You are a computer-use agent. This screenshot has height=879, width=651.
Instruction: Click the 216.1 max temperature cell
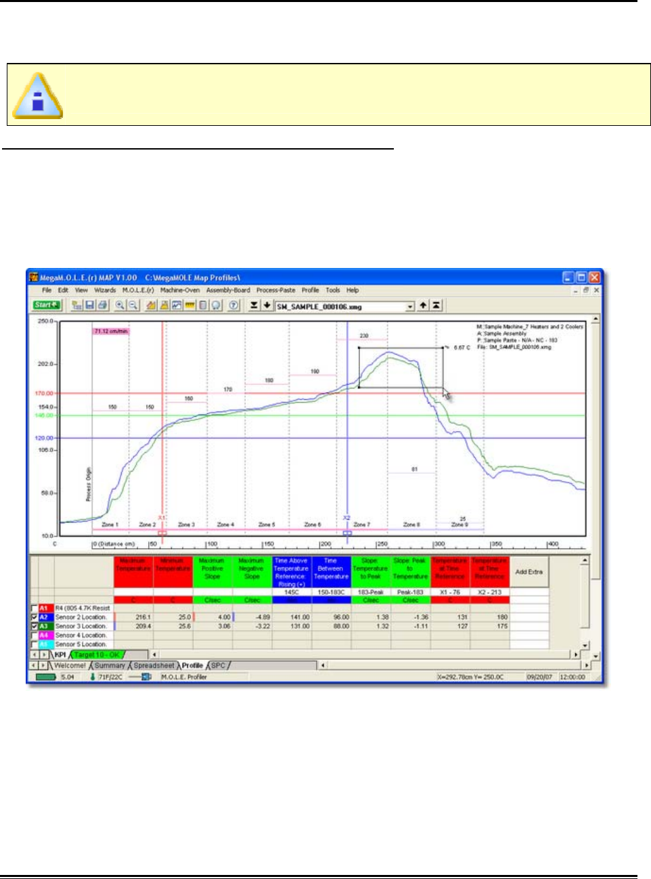point(134,617)
